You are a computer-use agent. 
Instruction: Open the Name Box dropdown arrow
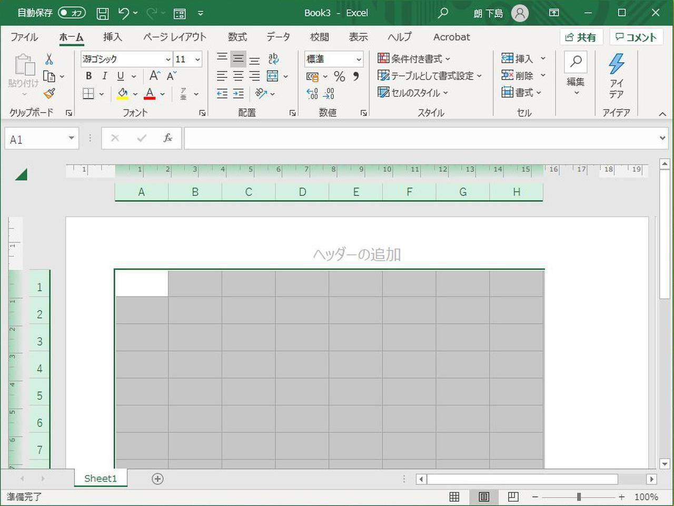71,138
